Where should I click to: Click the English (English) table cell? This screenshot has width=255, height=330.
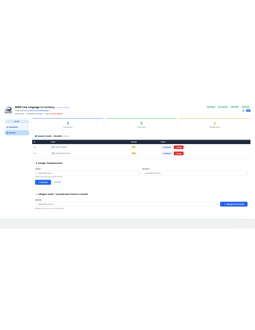pyautogui.click(x=61, y=147)
